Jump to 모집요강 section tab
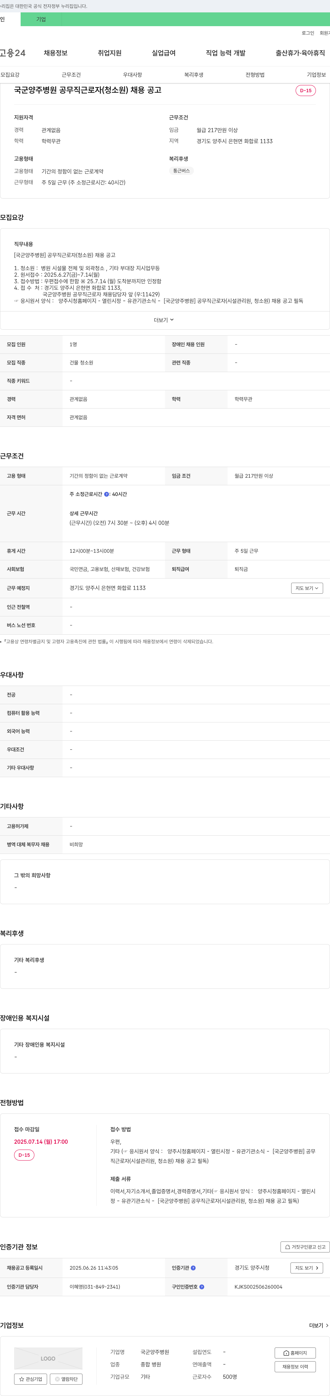 pos(10,75)
